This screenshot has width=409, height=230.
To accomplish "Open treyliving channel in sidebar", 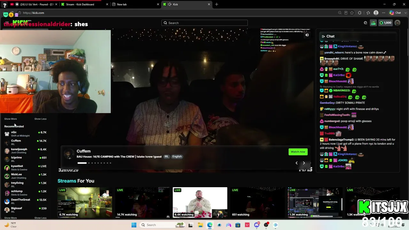I will [x=26, y=184].
